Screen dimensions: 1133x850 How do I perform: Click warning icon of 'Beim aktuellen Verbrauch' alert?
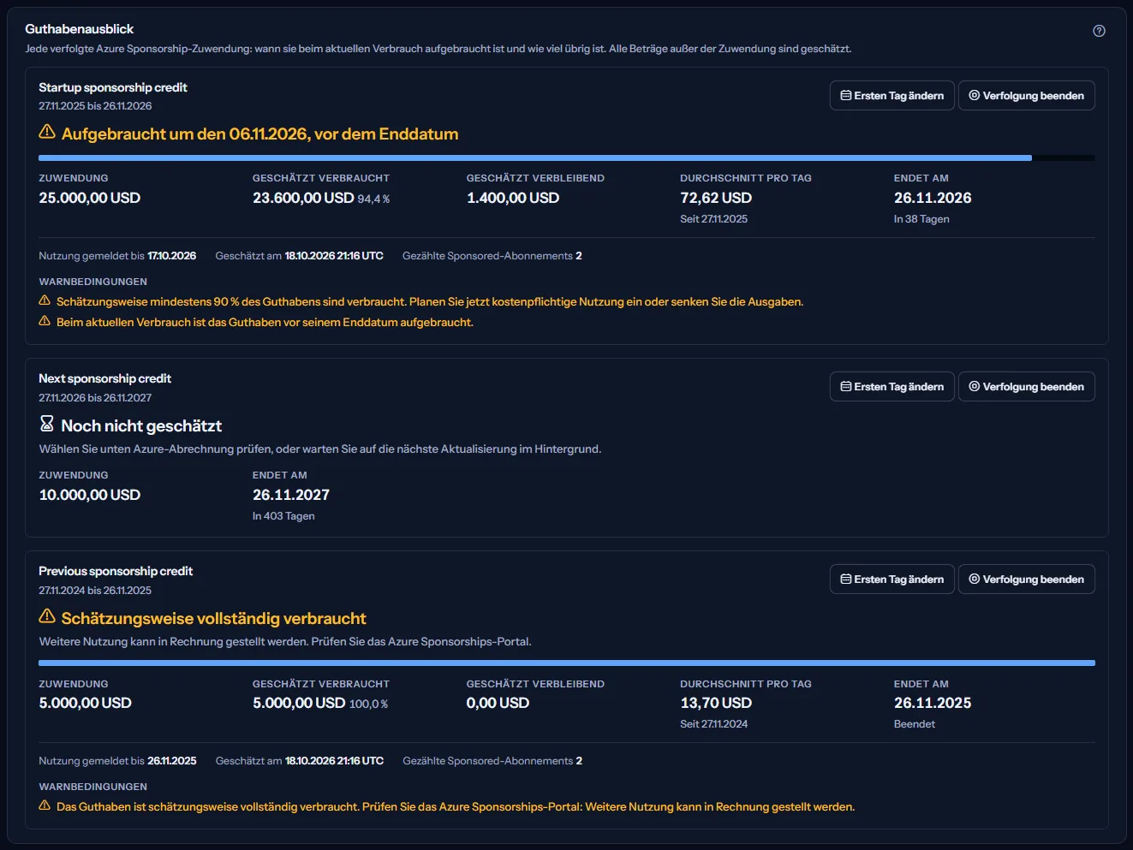pyautogui.click(x=45, y=321)
